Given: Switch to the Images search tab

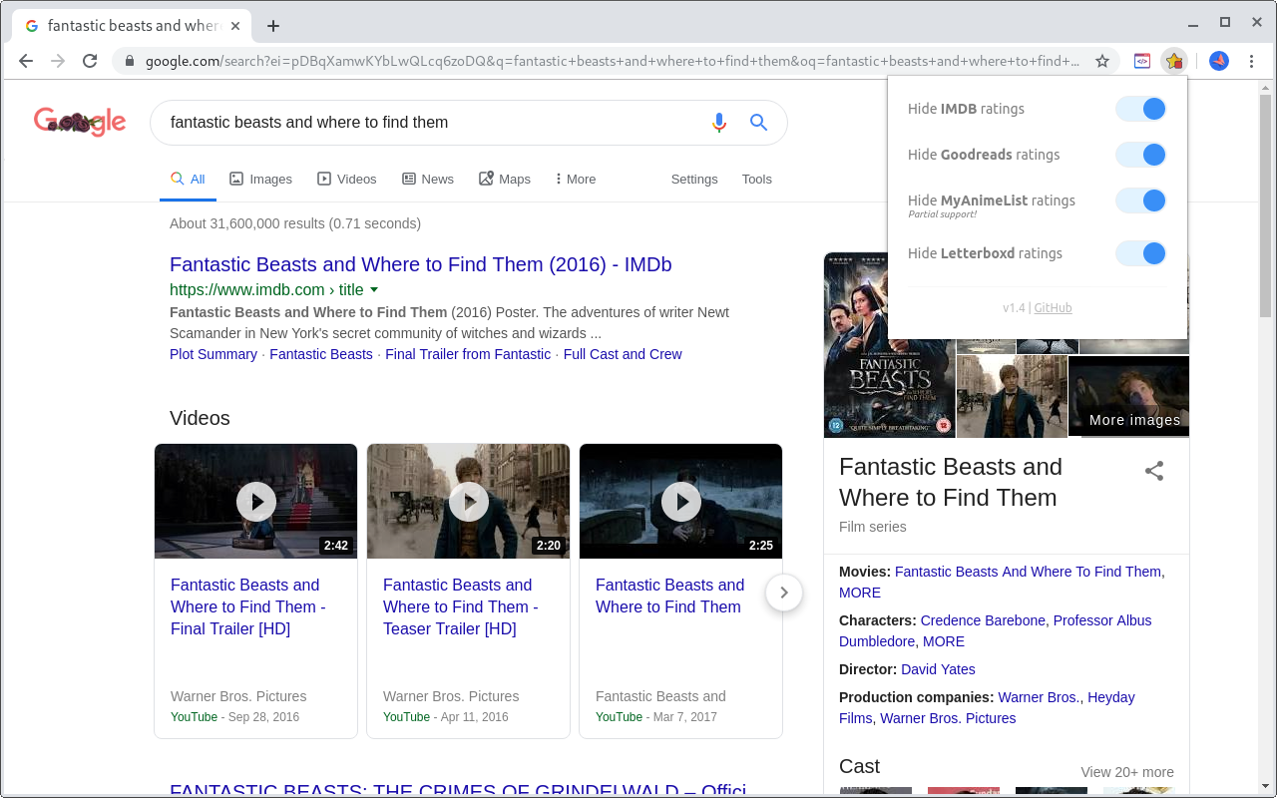Looking at the screenshot, I should tap(260, 179).
